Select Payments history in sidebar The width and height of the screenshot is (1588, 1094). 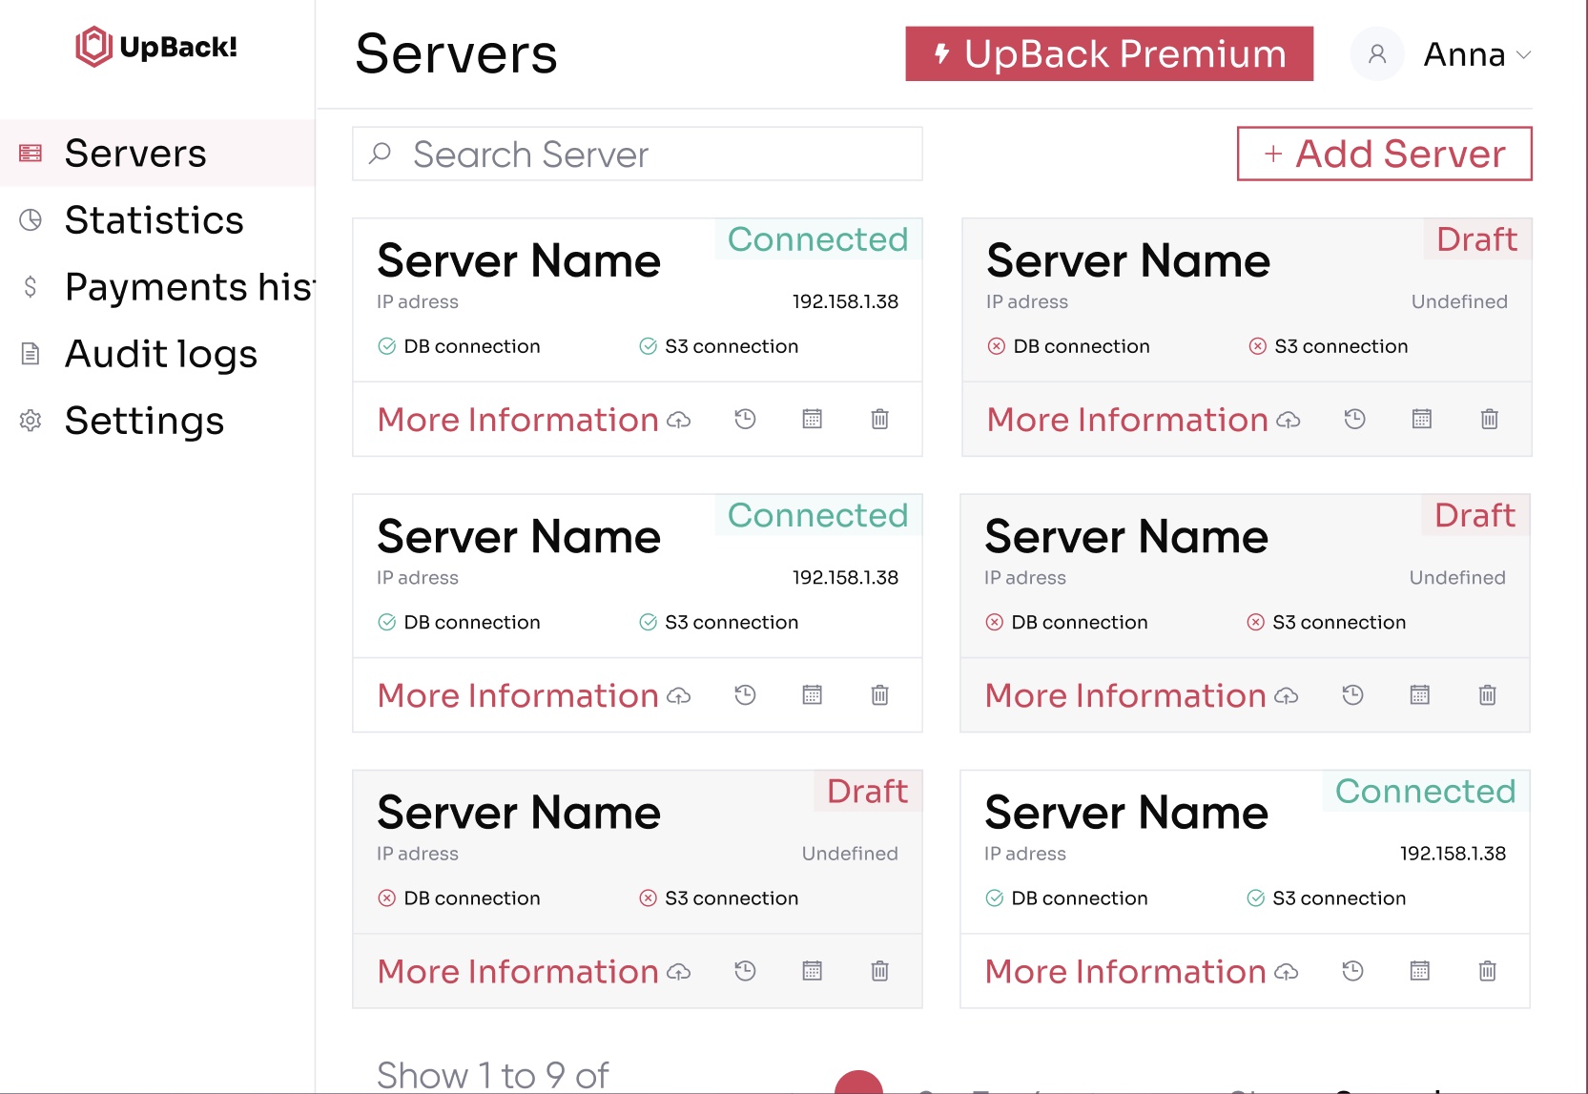click(x=188, y=287)
